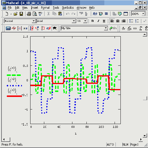Viewport: 148px width, 148px height.
Task: Run spell check (ABC icon)
Action: [x=40, y=14]
